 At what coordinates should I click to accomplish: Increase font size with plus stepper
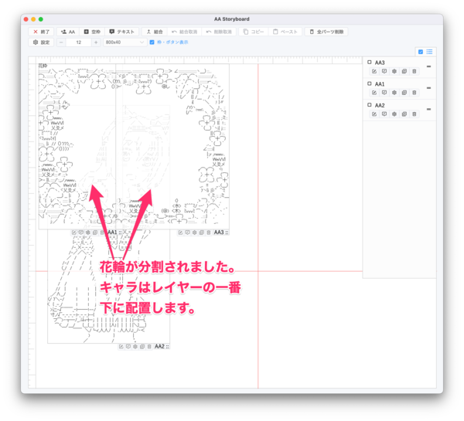tap(96, 42)
